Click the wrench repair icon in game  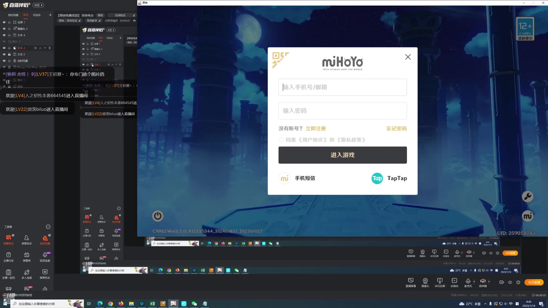click(x=527, y=196)
